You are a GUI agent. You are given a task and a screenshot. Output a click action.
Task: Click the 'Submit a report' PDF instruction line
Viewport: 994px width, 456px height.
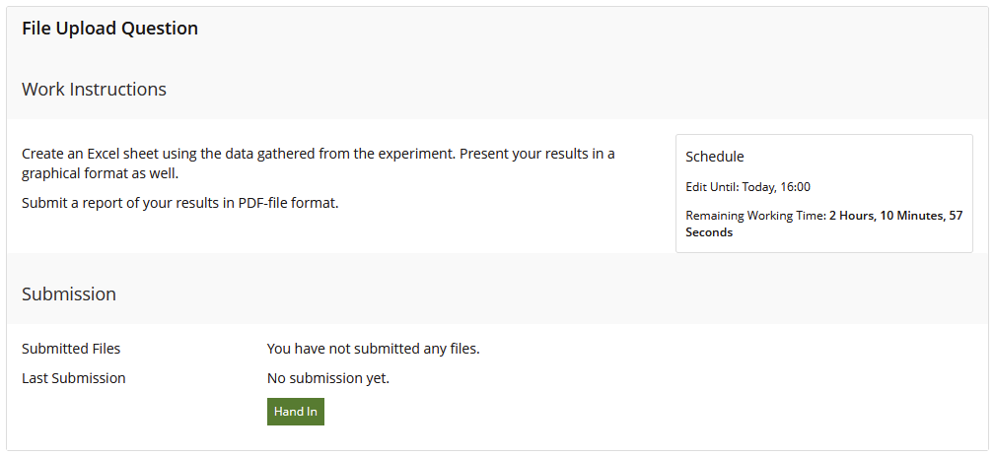(x=180, y=203)
